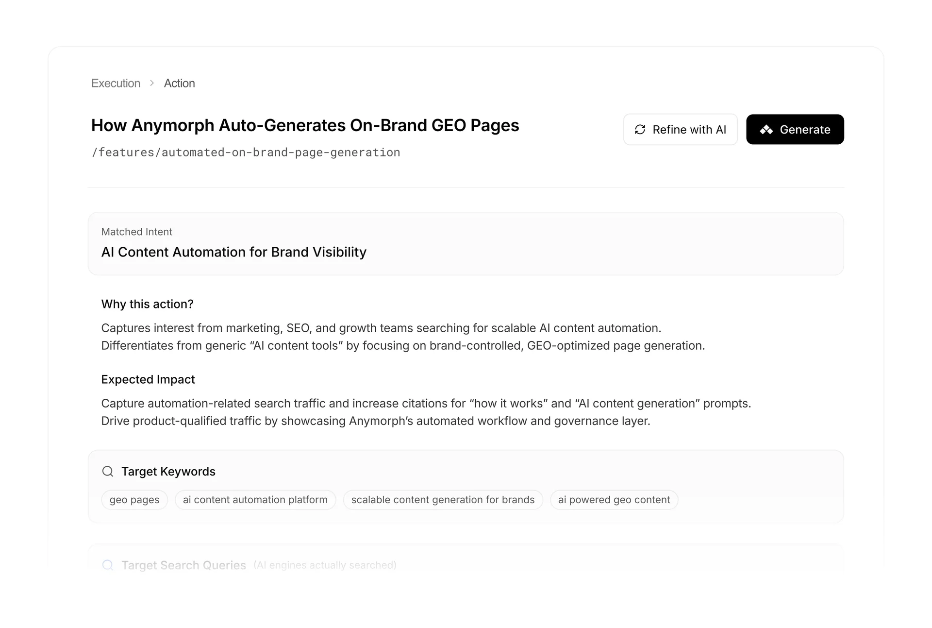932x628 pixels.
Task: Select the scalable content generation for brands chip
Action: pos(443,499)
